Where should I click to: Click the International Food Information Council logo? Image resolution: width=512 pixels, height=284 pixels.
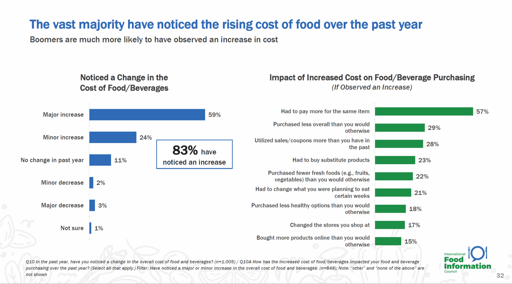pyautogui.click(x=467, y=260)
